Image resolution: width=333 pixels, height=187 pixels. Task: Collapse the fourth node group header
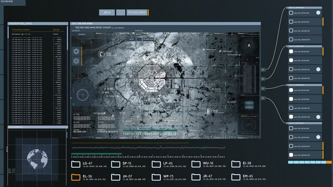tap(304, 123)
